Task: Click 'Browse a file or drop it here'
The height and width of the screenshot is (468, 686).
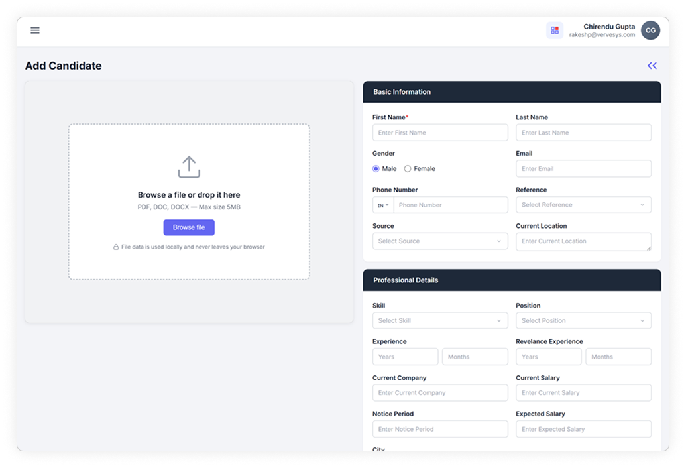Action: coord(189,195)
